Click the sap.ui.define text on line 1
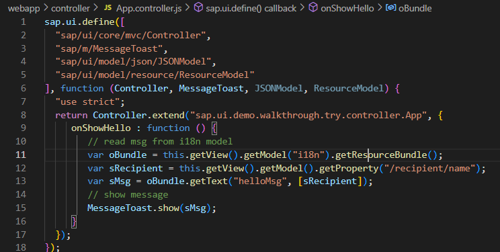This screenshot has width=500, height=252. (x=80, y=22)
